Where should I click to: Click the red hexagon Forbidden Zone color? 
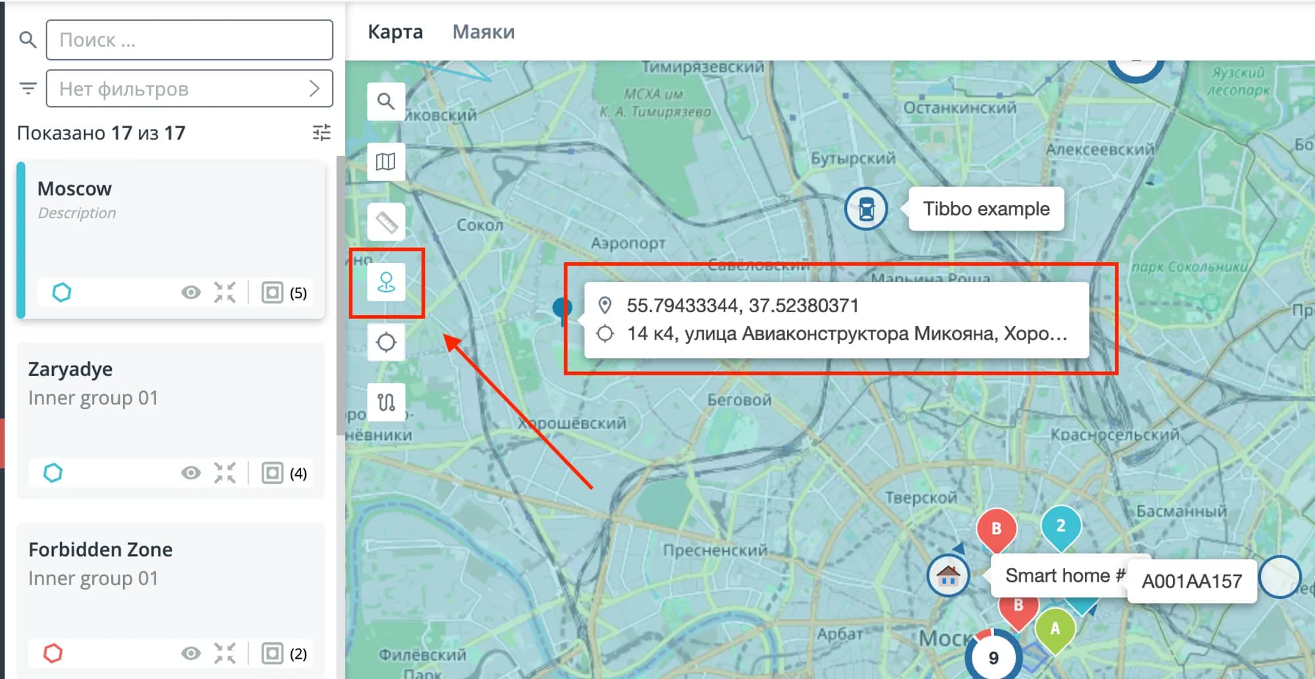(x=53, y=653)
